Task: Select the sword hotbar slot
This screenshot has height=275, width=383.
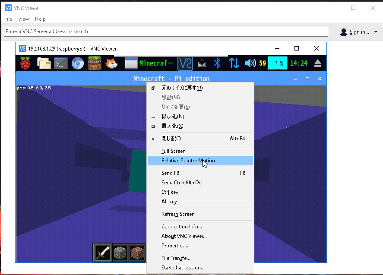Action: [x=103, y=253]
